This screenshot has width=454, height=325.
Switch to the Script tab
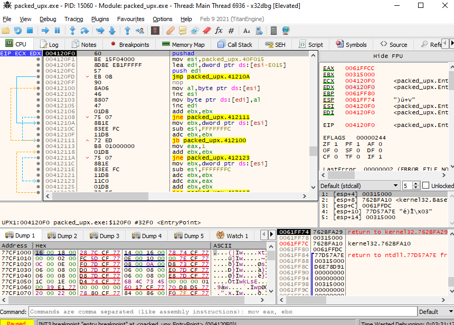[x=311, y=44]
